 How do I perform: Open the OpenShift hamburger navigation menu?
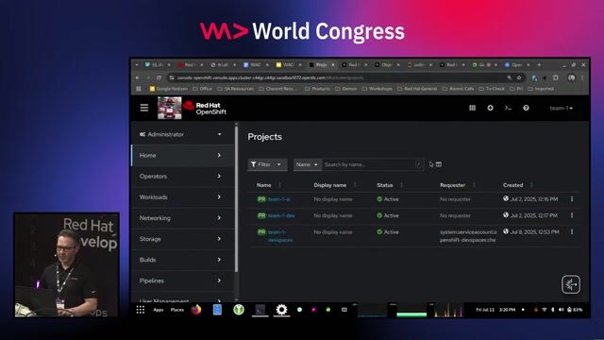click(x=144, y=108)
